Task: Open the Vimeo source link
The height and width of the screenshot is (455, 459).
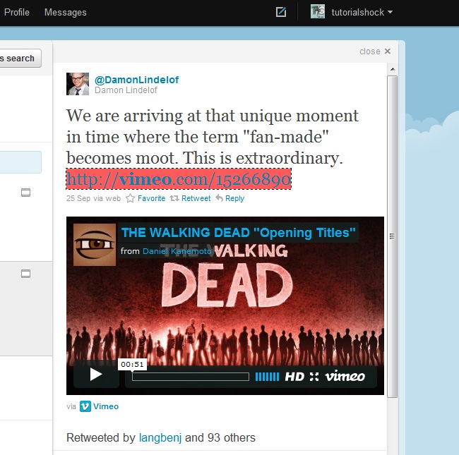Action: (x=106, y=406)
